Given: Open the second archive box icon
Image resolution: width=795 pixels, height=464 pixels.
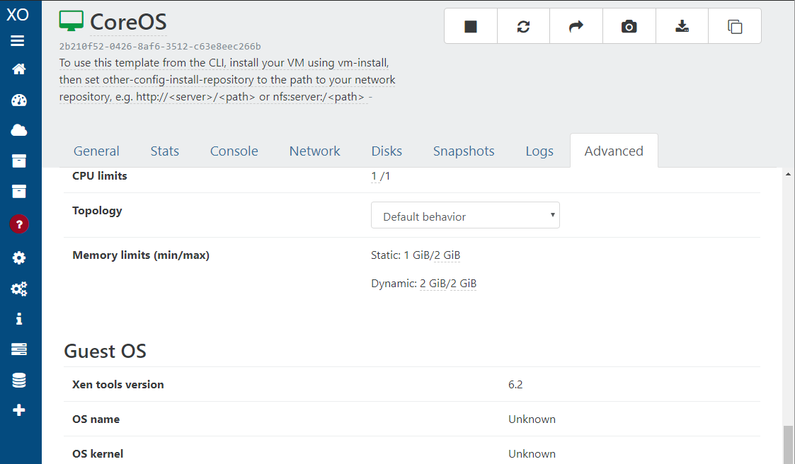Looking at the screenshot, I should (18, 192).
